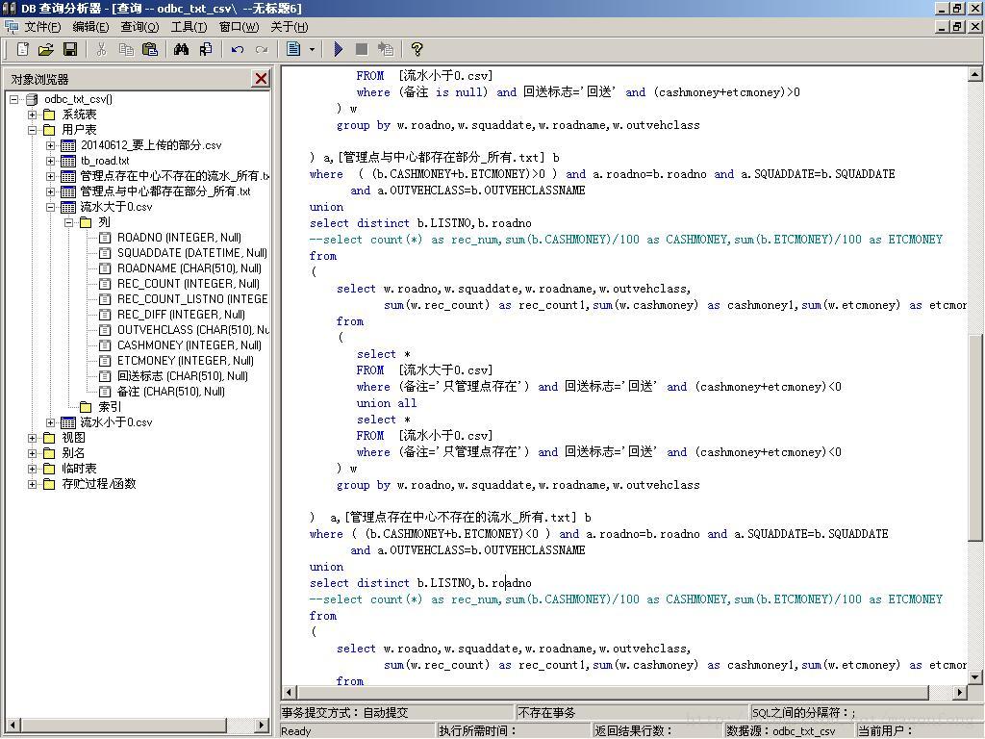Select the ROADNAME (CHAR(510), Null) column
The image size is (985, 739).
click(x=189, y=268)
